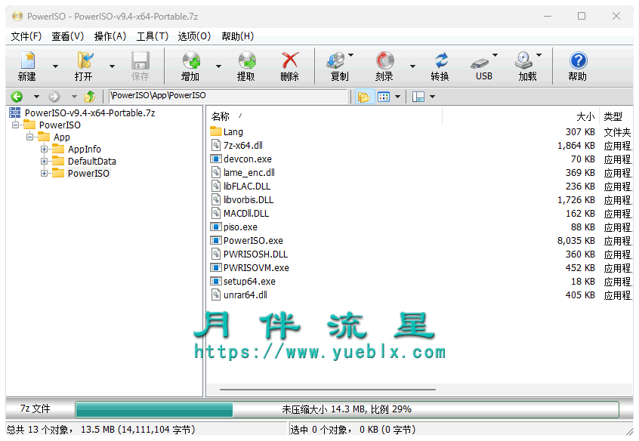Screen dimensions: 639x441
Task: Select the DefaultData folder in tree
Action: pyautogui.click(x=92, y=161)
